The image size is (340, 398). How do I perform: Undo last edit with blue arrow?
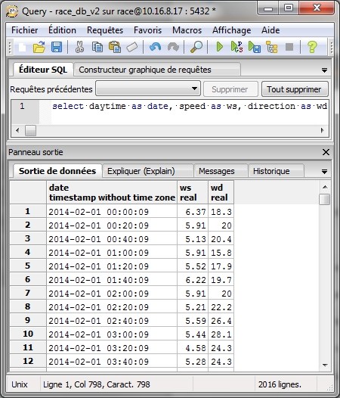(155, 47)
